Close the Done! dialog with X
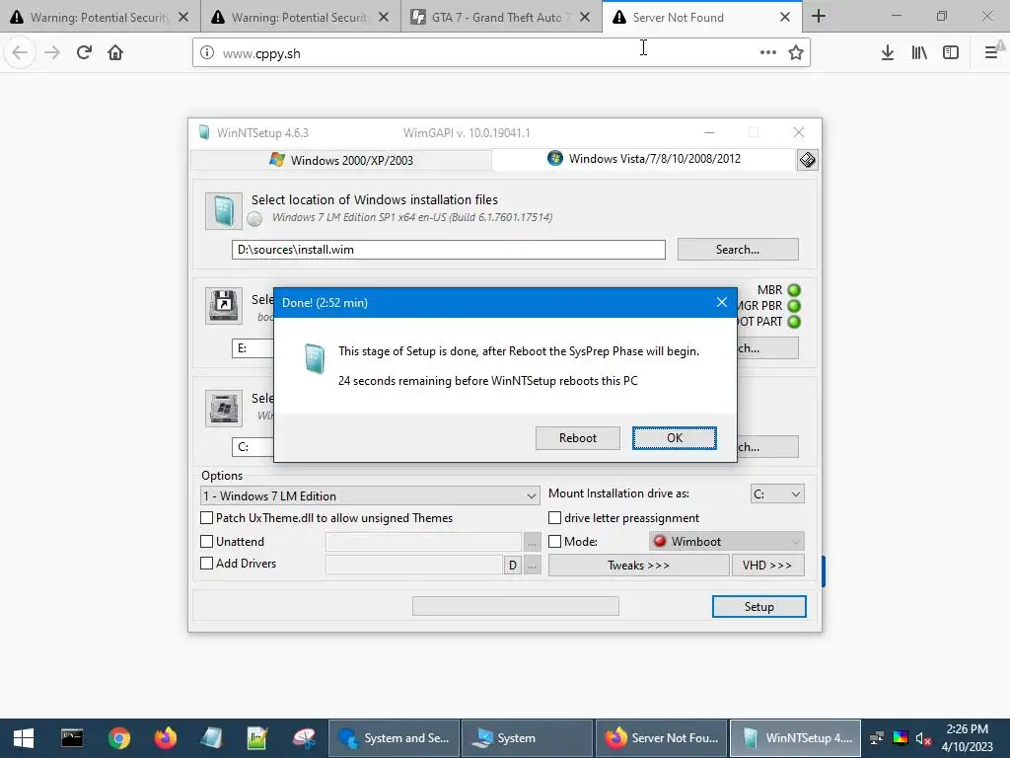The image size is (1010, 758). (721, 302)
